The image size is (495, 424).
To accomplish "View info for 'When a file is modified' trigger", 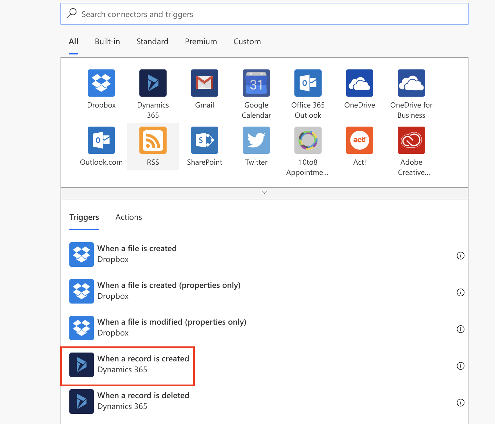I will pyautogui.click(x=460, y=329).
